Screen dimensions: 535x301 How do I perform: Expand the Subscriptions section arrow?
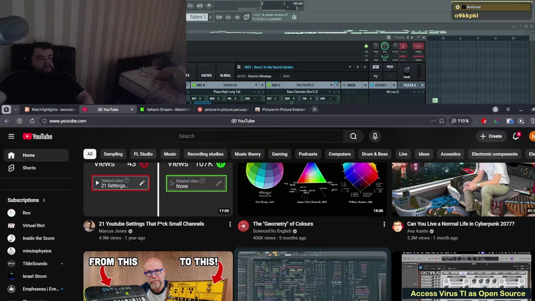click(43, 200)
